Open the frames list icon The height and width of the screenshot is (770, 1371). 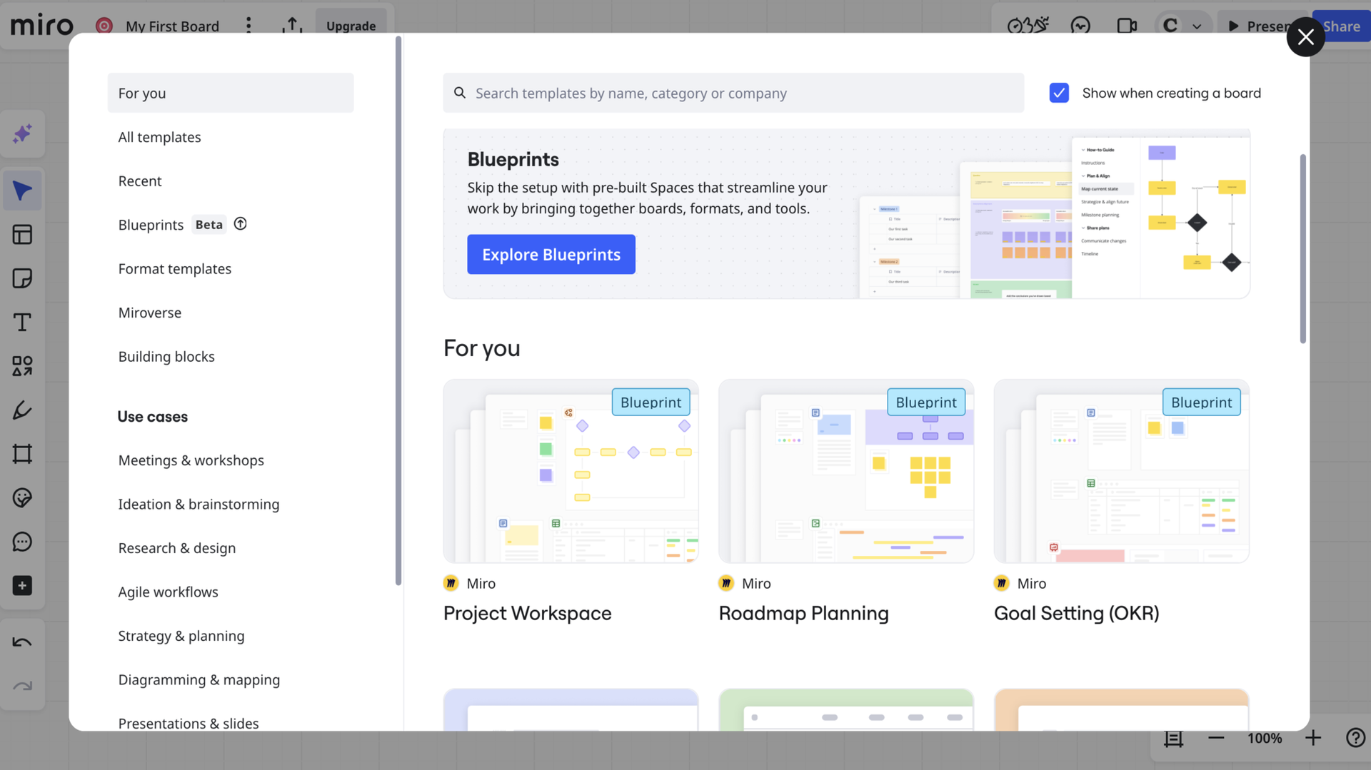(x=1173, y=738)
